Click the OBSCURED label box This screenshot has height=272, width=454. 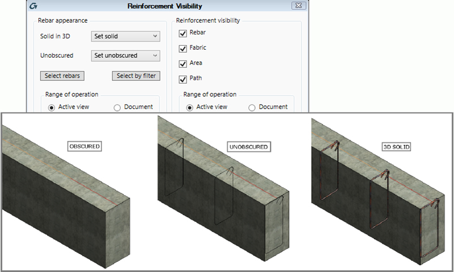84,146
